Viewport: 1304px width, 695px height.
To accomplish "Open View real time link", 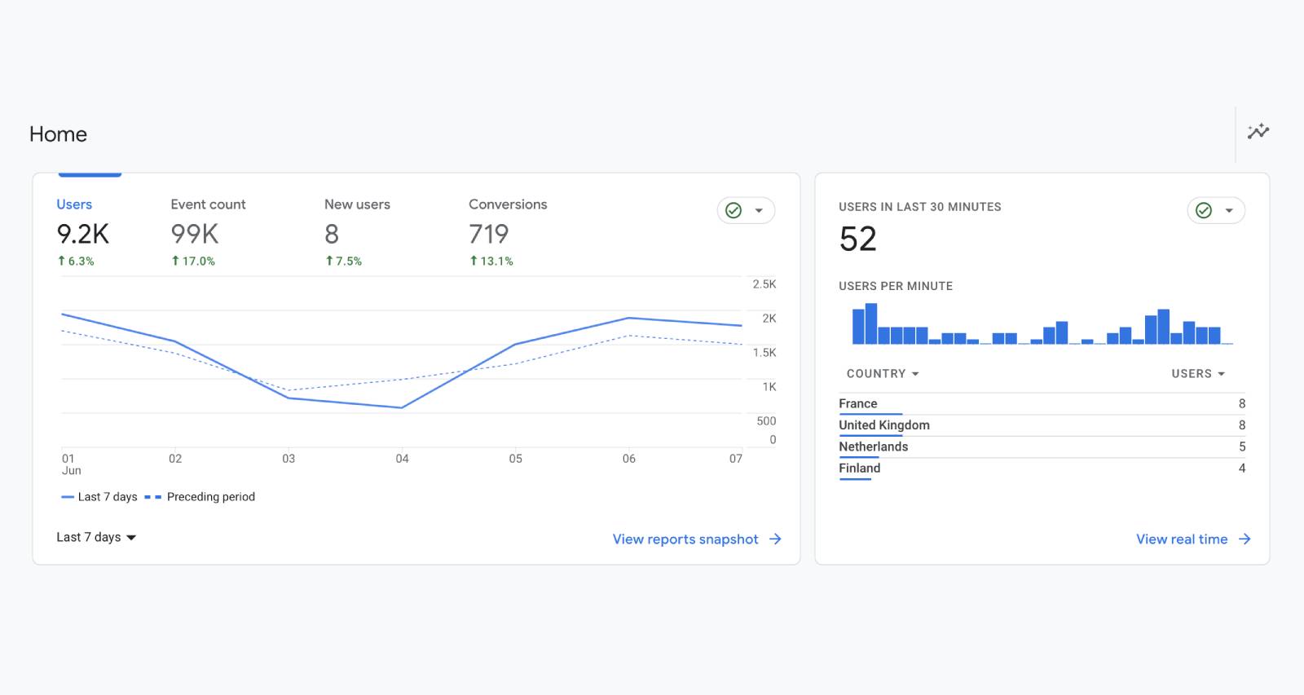I will (x=1181, y=539).
